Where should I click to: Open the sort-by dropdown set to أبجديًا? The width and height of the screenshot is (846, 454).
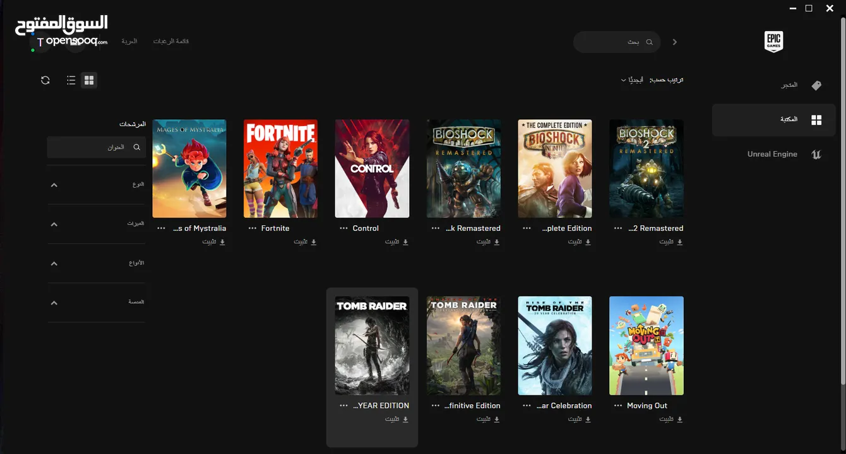632,80
